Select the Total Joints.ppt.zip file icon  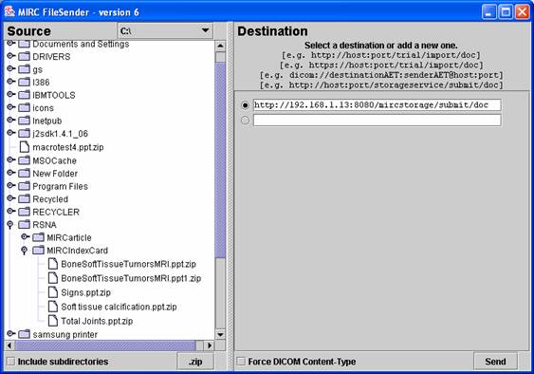[x=53, y=321]
